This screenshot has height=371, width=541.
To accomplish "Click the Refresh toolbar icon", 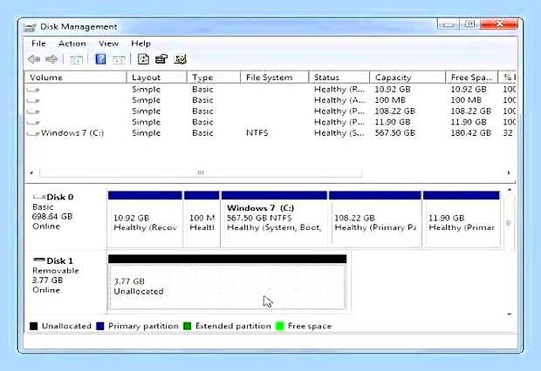I will 143,59.
